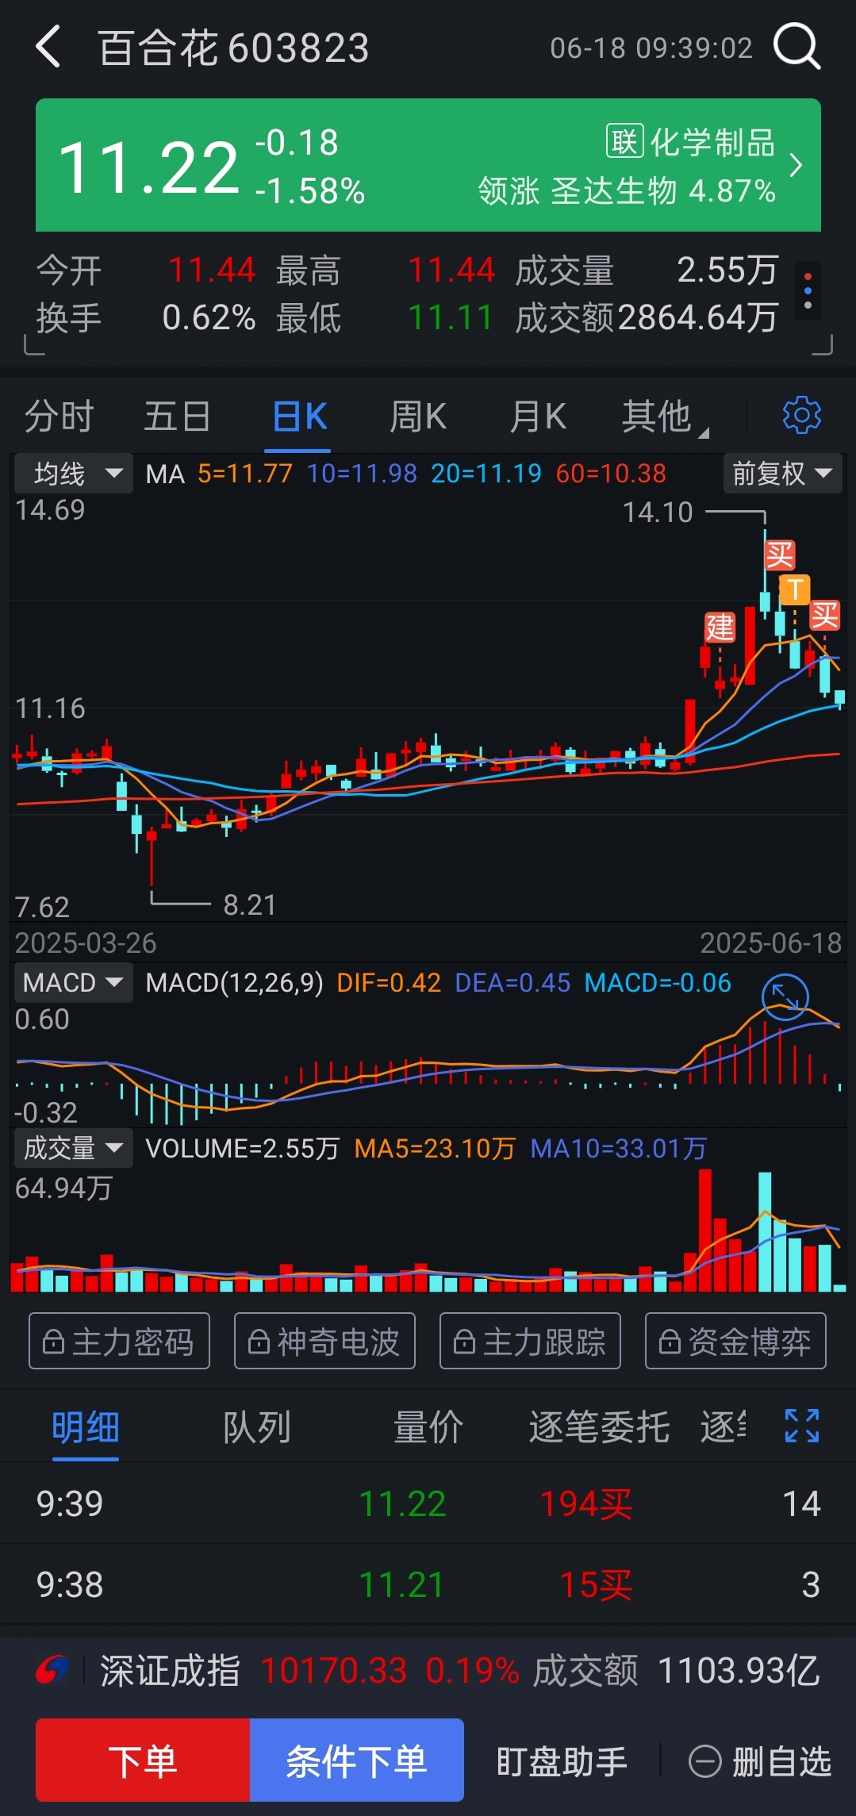Open chart settings gear icon
The width and height of the screenshot is (856, 1816).
(801, 415)
